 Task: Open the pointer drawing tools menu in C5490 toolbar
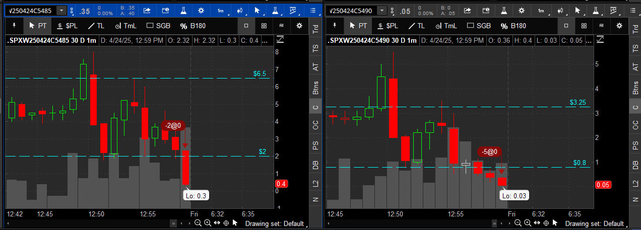[x=578, y=10]
